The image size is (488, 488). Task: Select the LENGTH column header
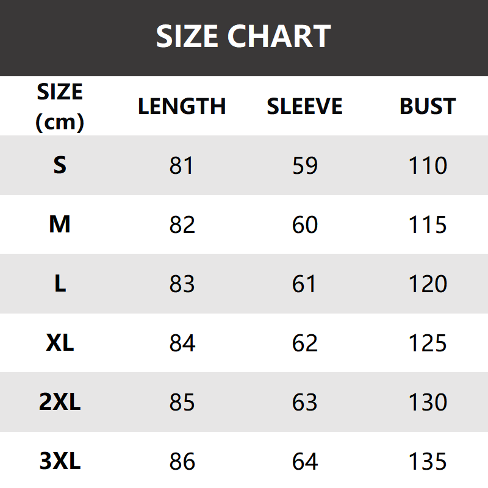pos(182,107)
